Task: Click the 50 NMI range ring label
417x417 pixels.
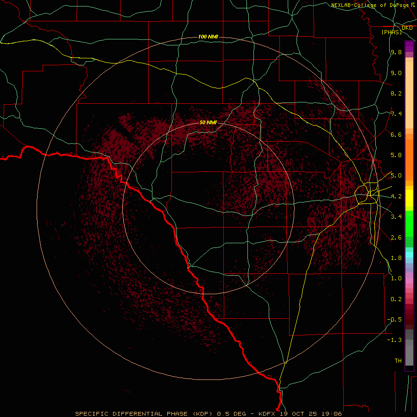Action: (208, 123)
